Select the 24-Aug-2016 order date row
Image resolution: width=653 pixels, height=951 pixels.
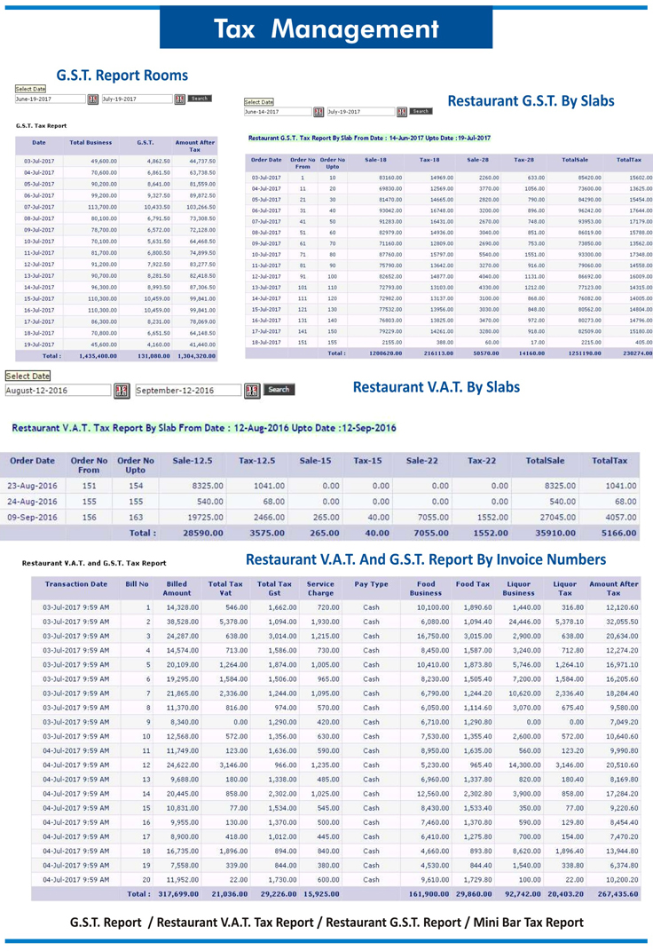(319, 502)
